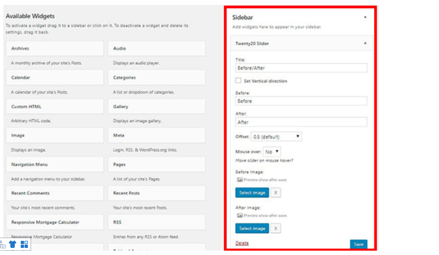Remove the After image with X

pos(276,228)
